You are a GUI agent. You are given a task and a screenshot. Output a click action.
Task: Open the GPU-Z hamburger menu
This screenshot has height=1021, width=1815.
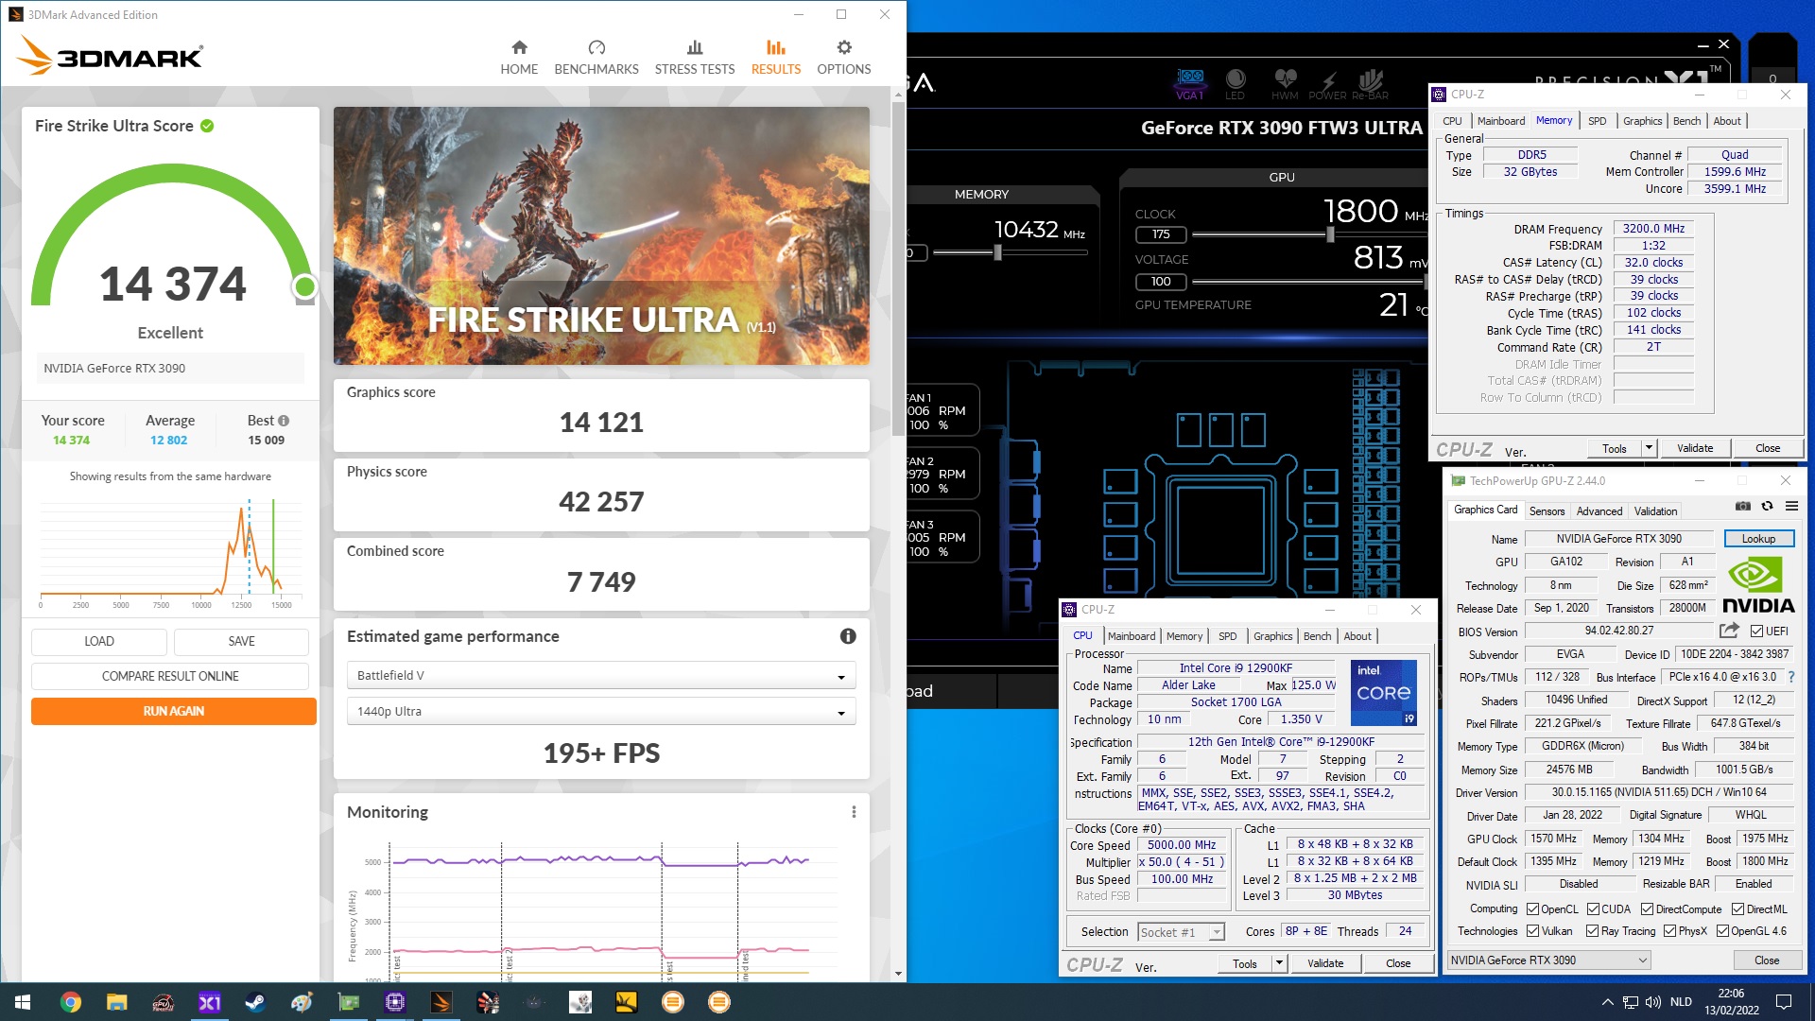(x=1791, y=507)
